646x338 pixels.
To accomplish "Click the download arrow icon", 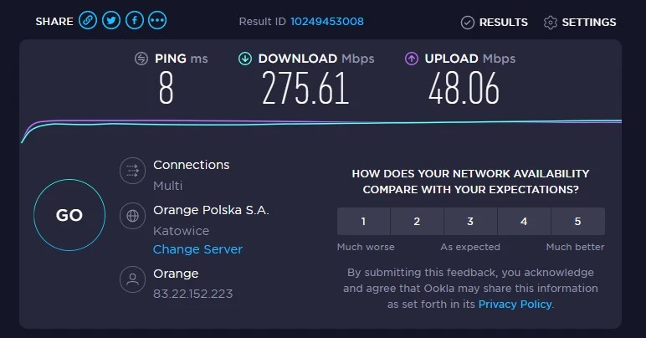I will pyautogui.click(x=245, y=59).
